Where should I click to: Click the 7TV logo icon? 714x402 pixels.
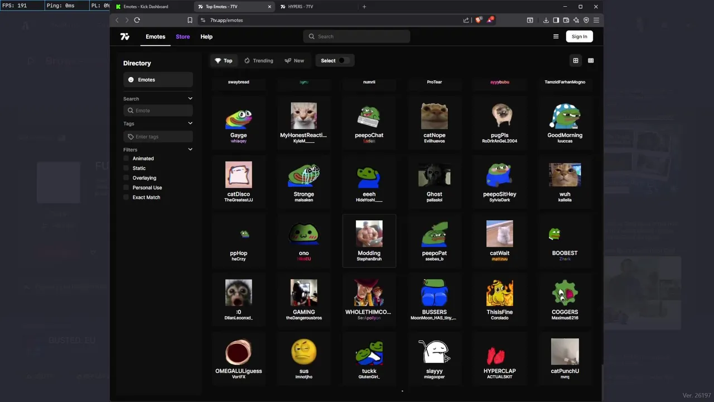point(125,36)
